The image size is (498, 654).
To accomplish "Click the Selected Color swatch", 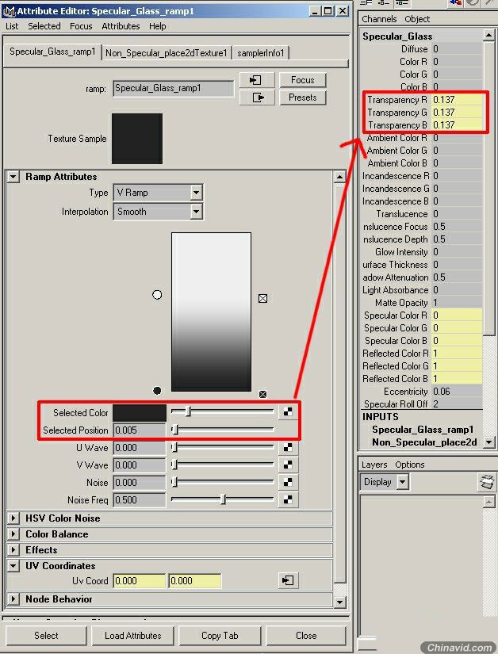I will pos(140,412).
